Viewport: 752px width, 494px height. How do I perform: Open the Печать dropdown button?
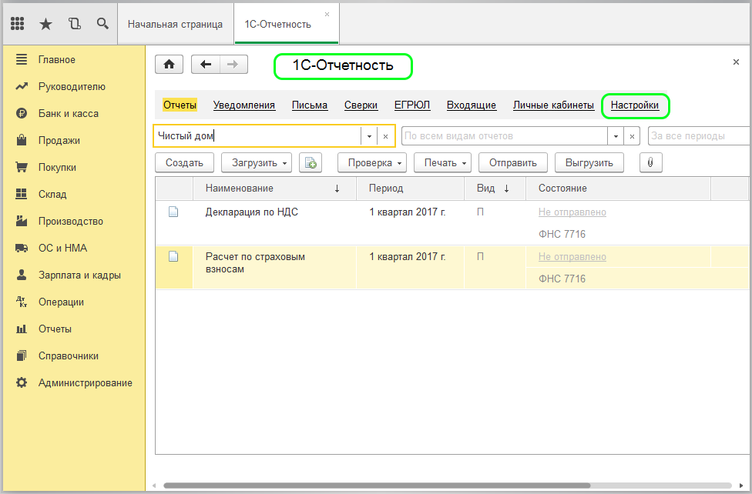pos(443,163)
